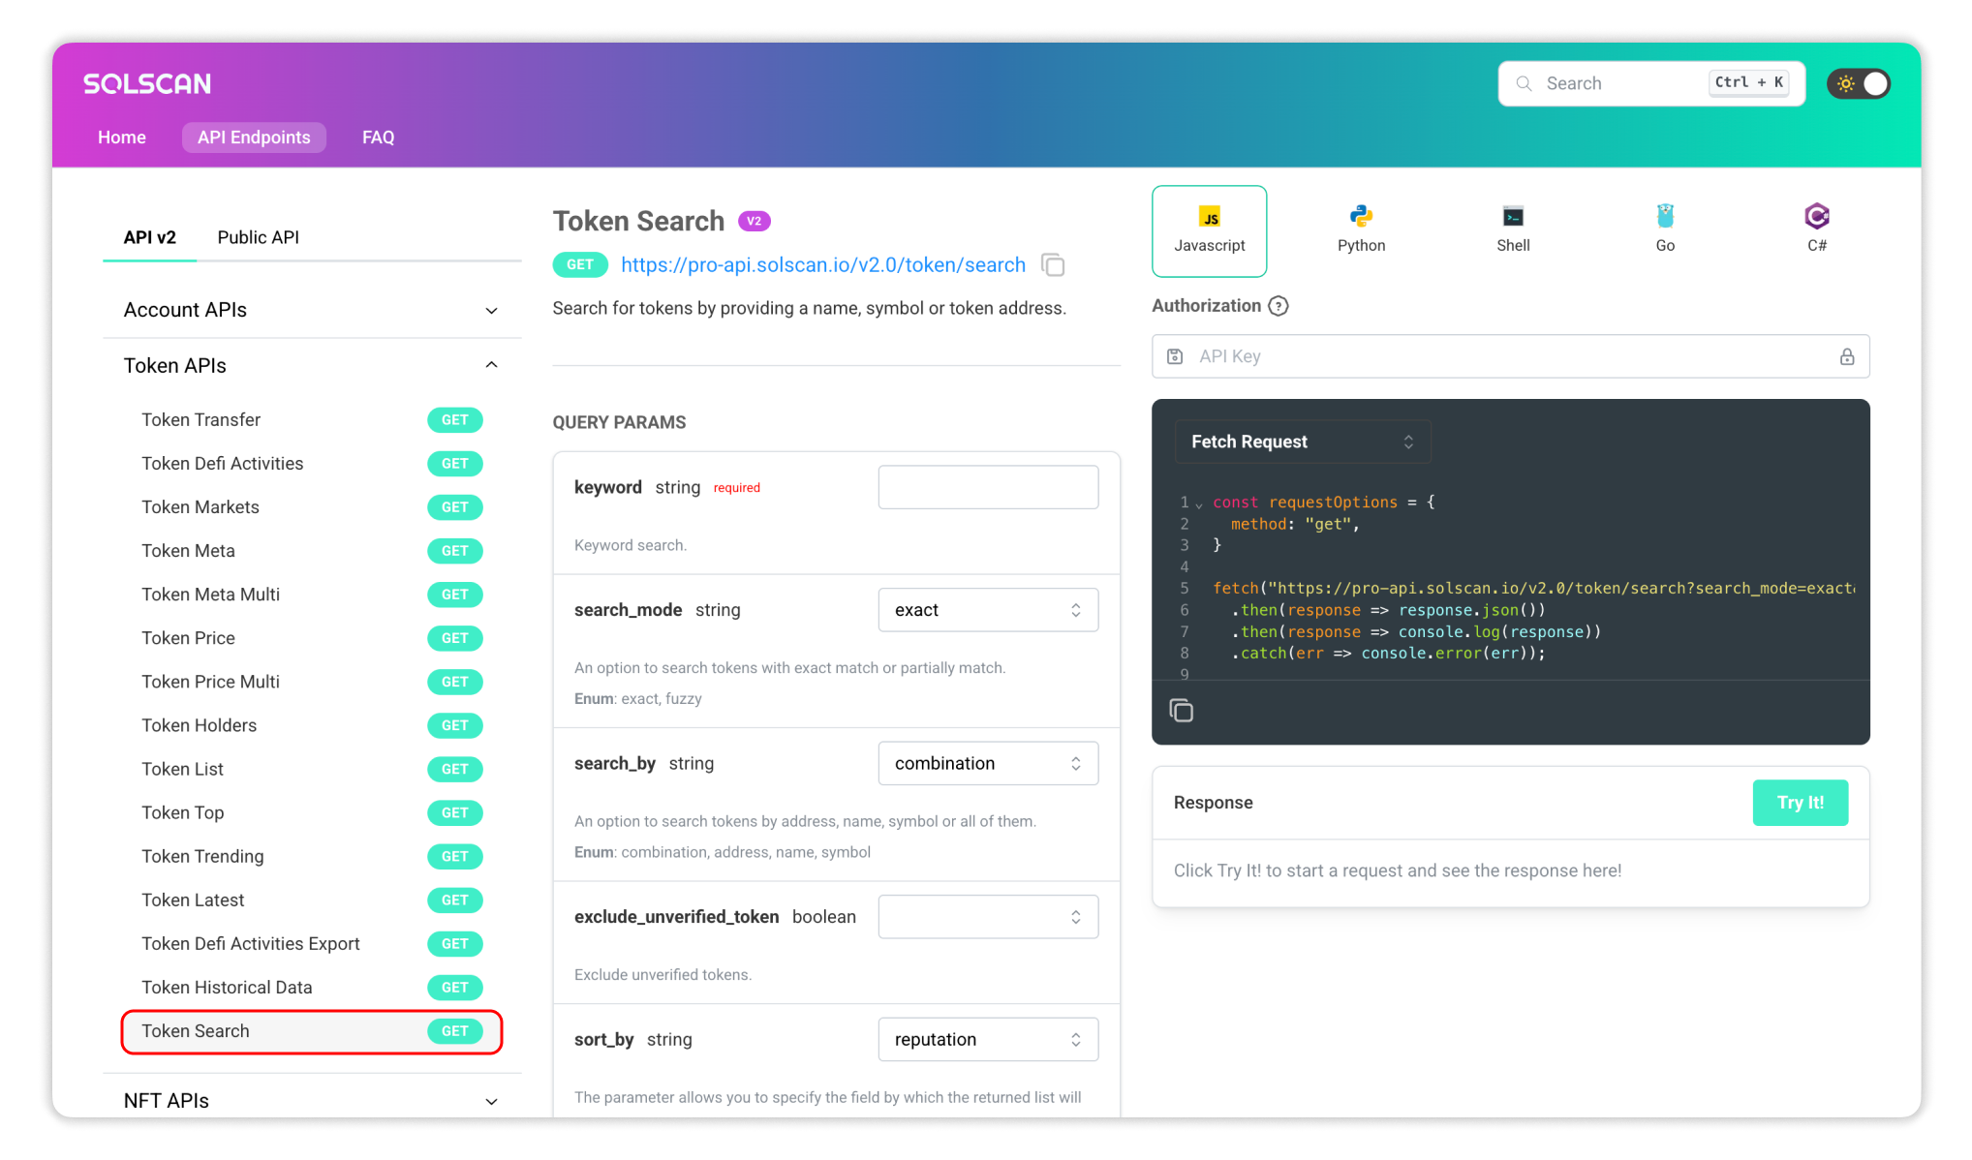Click the keyword input field
Screen dimensions: 1972x1160
pyautogui.click(x=987, y=487)
